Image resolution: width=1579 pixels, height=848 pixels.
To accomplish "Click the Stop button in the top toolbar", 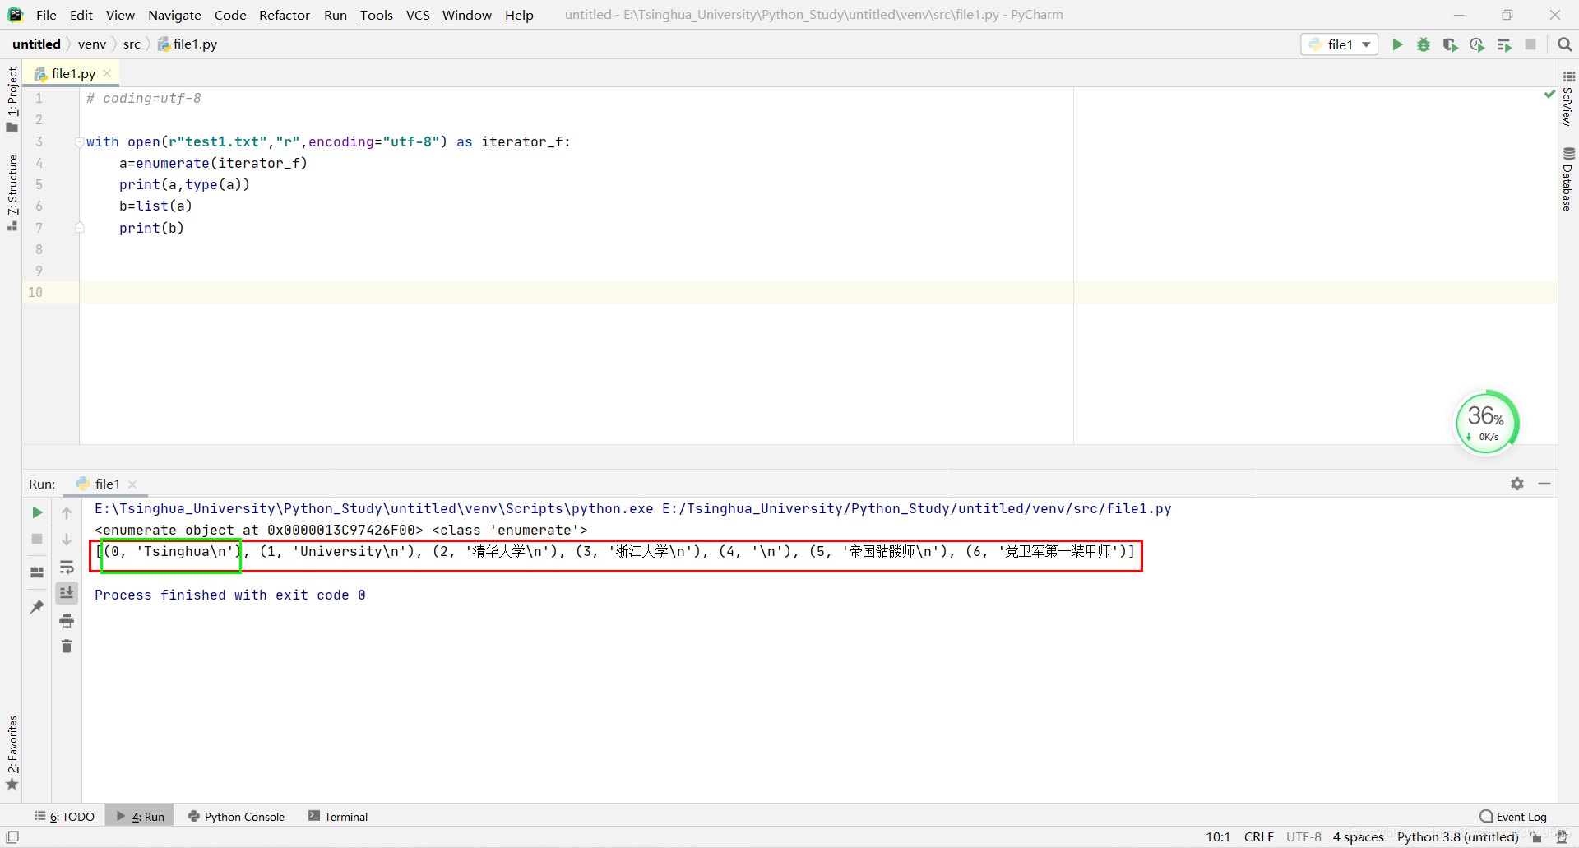I will 1530,44.
